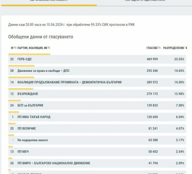Click percentage 3.17%
The width and height of the screenshot is (192, 174).
[x=180, y=140]
